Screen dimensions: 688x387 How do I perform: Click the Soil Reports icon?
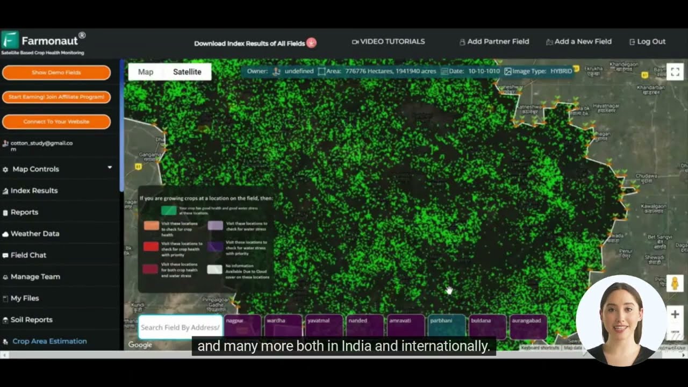pyautogui.click(x=5, y=320)
